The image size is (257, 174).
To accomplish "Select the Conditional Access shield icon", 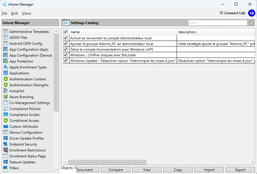I will 5,121.
